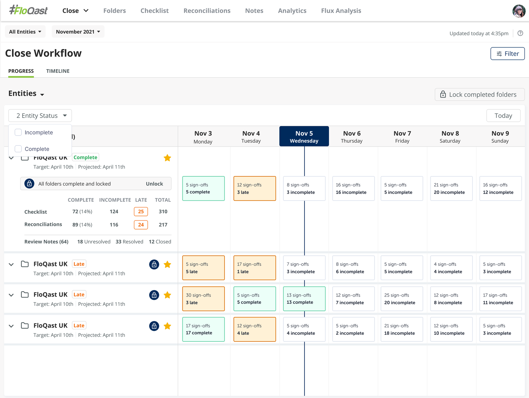Open the November 2021 period dropdown
Image resolution: width=529 pixels, height=398 pixels.
click(78, 32)
